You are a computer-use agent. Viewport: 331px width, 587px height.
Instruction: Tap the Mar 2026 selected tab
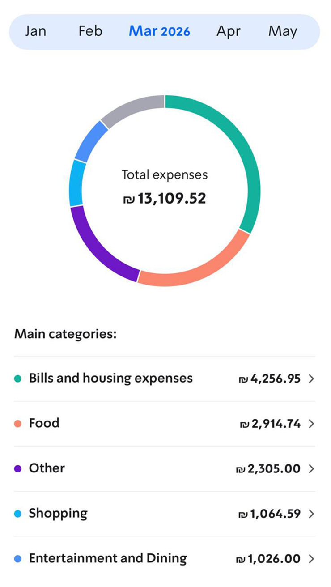pyautogui.click(x=159, y=31)
